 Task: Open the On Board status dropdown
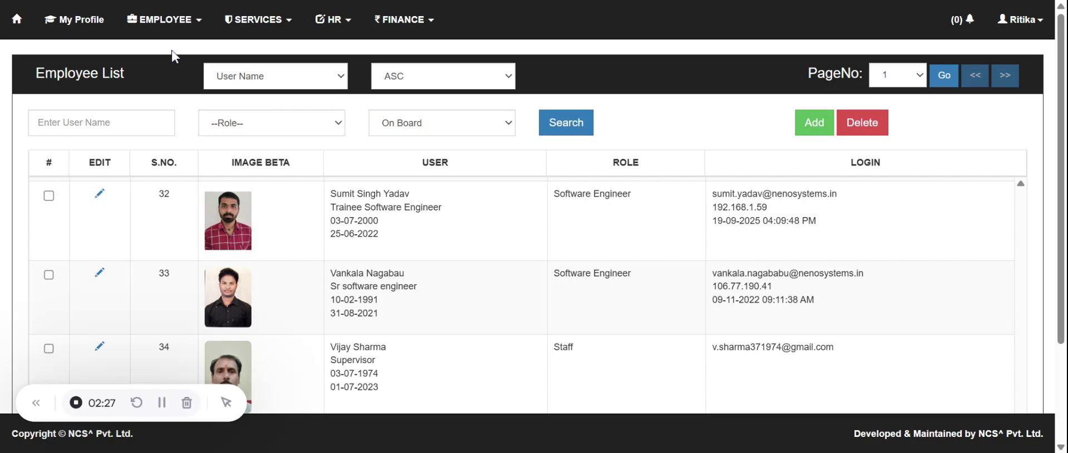(x=442, y=123)
